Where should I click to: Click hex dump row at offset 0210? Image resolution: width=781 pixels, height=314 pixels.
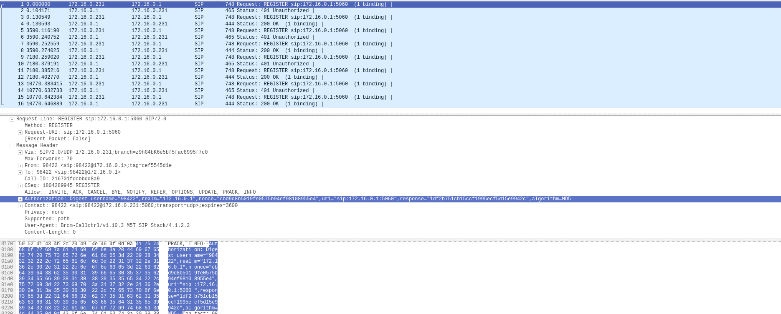tap(109, 302)
